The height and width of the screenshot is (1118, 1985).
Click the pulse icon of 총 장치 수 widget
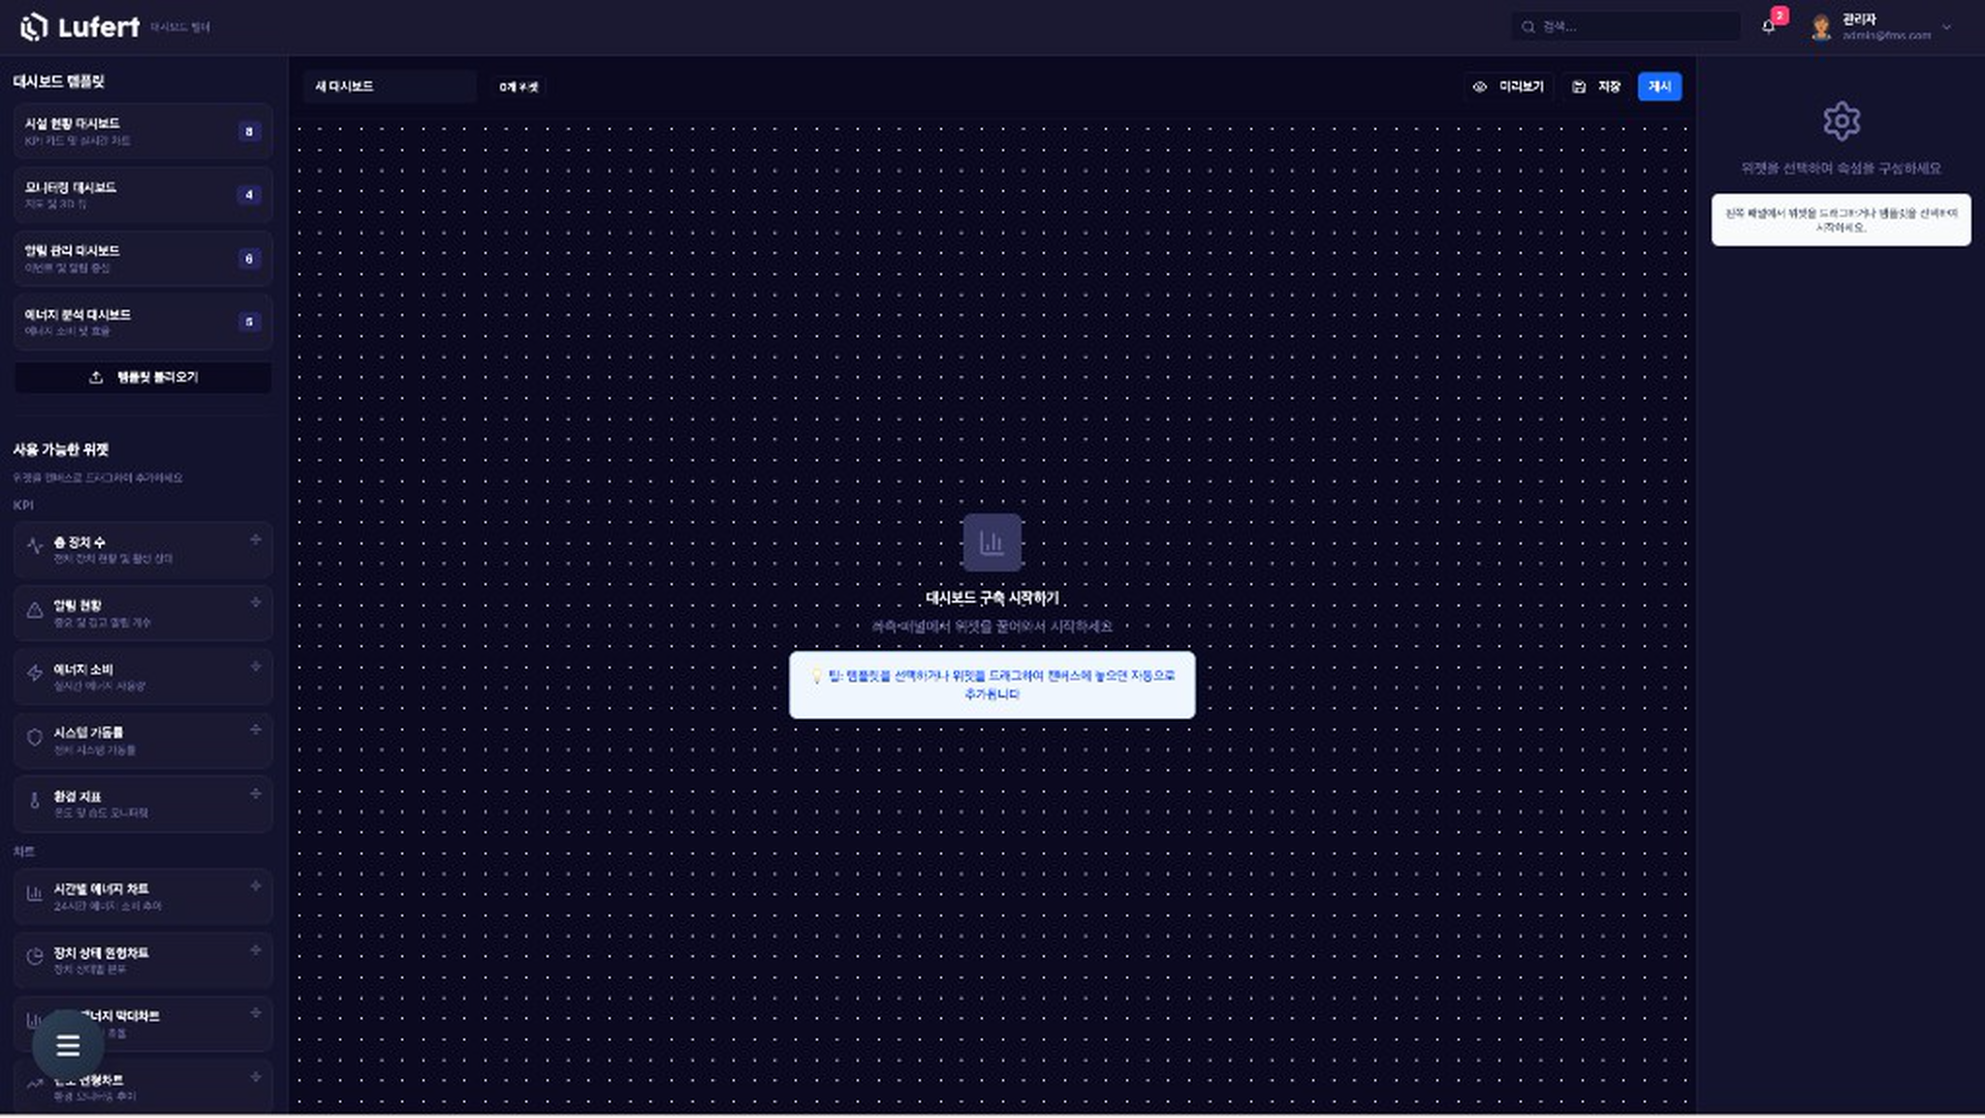tap(35, 545)
